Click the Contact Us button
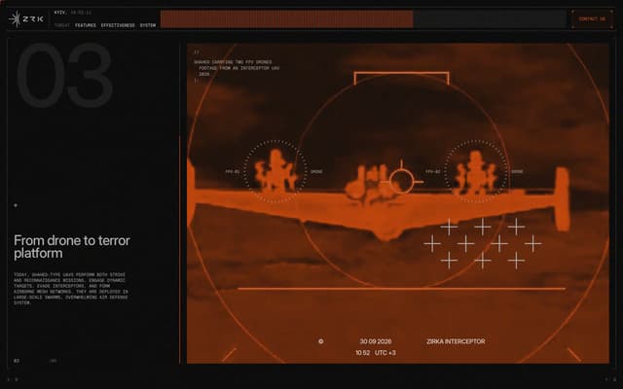Image resolution: width=623 pixels, height=389 pixels. point(592,19)
